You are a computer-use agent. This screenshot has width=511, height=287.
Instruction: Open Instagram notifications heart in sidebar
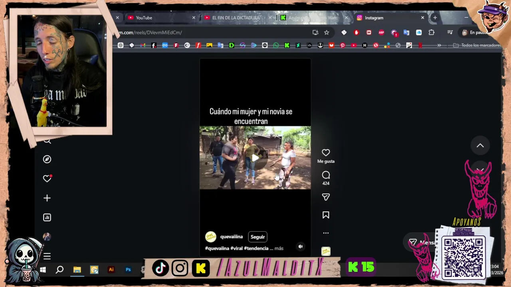[47, 179]
